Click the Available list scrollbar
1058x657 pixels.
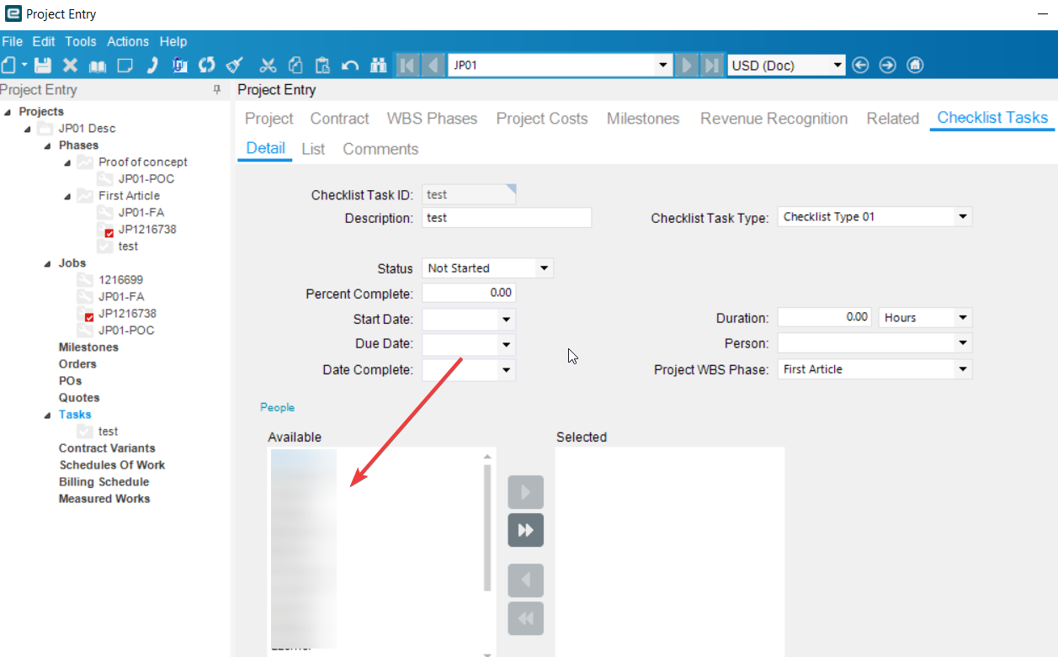coord(486,527)
